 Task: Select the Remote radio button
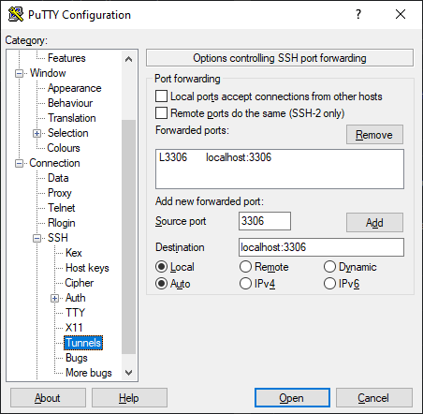pos(245,267)
